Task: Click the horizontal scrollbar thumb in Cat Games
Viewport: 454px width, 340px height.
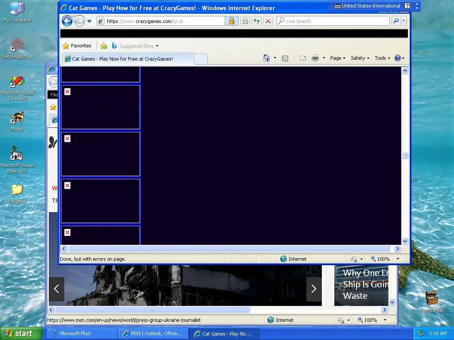Action: (x=229, y=249)
